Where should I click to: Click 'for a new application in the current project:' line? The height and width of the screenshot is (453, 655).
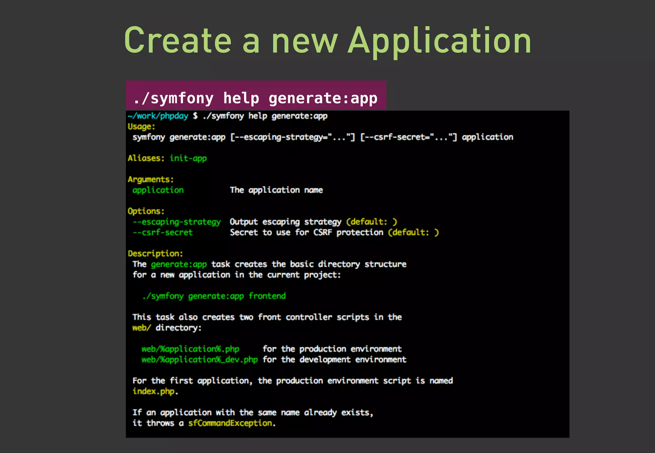coord(237,275)
